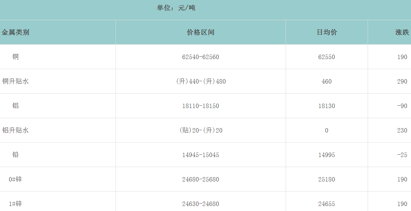This screenshot has height=211, width=411.
Task: Select the 铜 row label
Action: pos(15,57)
